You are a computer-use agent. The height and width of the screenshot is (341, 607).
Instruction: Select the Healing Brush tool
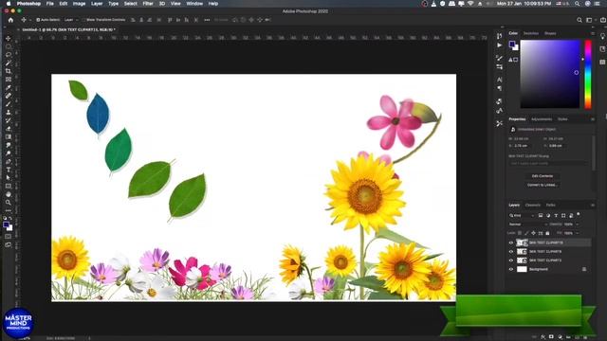[9, 96]
